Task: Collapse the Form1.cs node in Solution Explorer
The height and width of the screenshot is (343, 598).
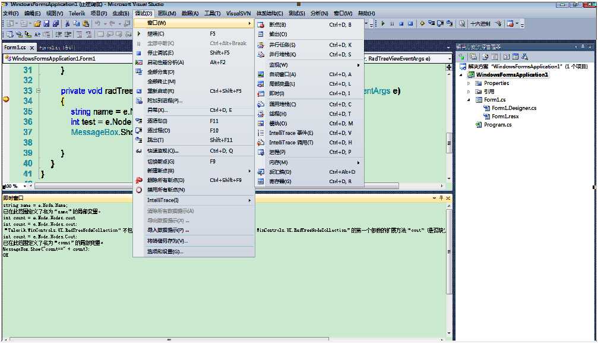Action: [469, 100]
